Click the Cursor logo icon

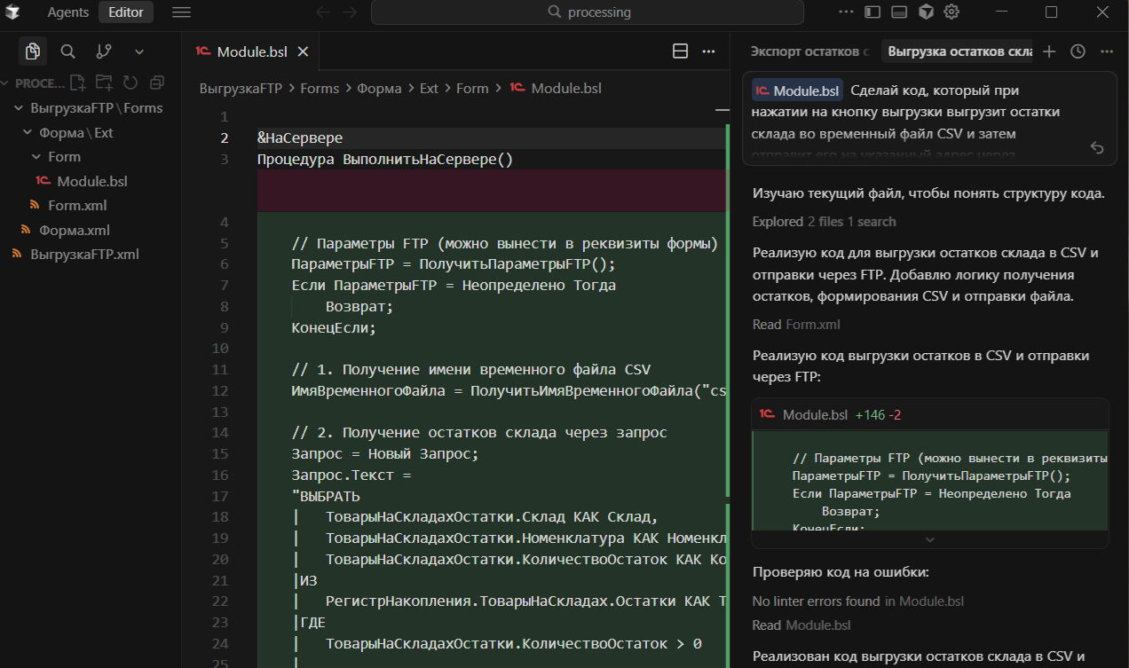[14, 12]
